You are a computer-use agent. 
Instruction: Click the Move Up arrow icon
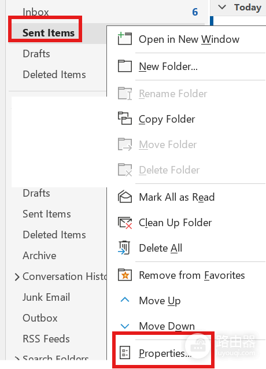point(125,300)
